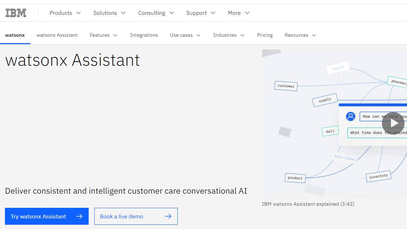
Task: Click arrow icon on Book a live demo
Action: tap(168, 216)
